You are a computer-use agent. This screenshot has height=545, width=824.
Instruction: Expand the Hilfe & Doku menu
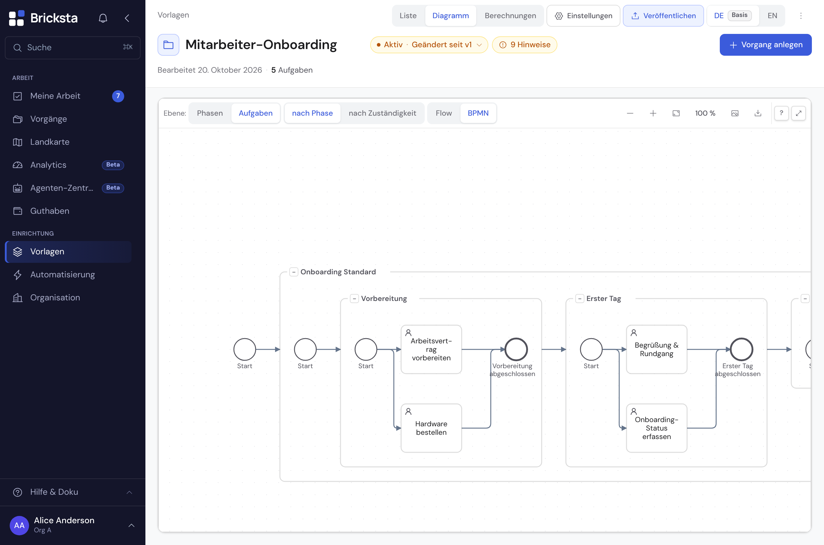(x=73, y=492)
